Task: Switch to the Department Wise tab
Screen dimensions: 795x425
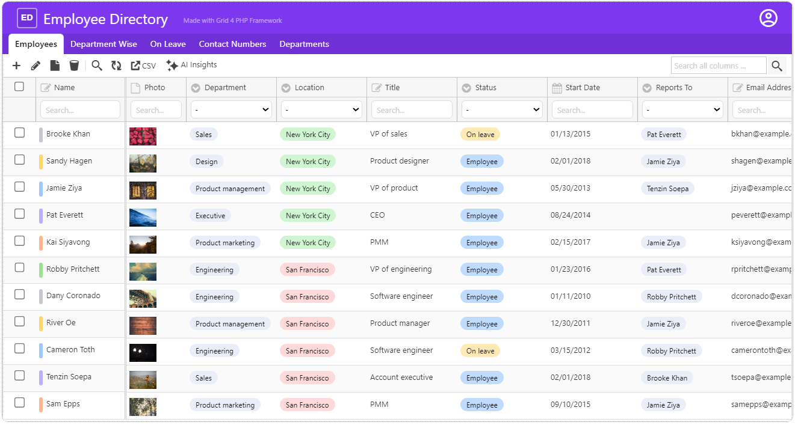Action: 104,44
